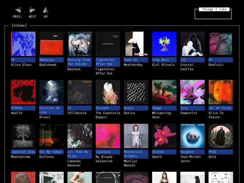Open the Amnesiac album cover
This screenshot has width=244, height=183.
(x=52, y=44)
